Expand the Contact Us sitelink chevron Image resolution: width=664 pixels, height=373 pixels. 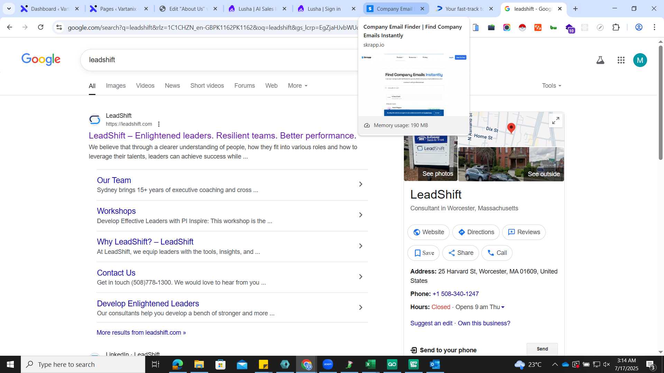[360, 277]
